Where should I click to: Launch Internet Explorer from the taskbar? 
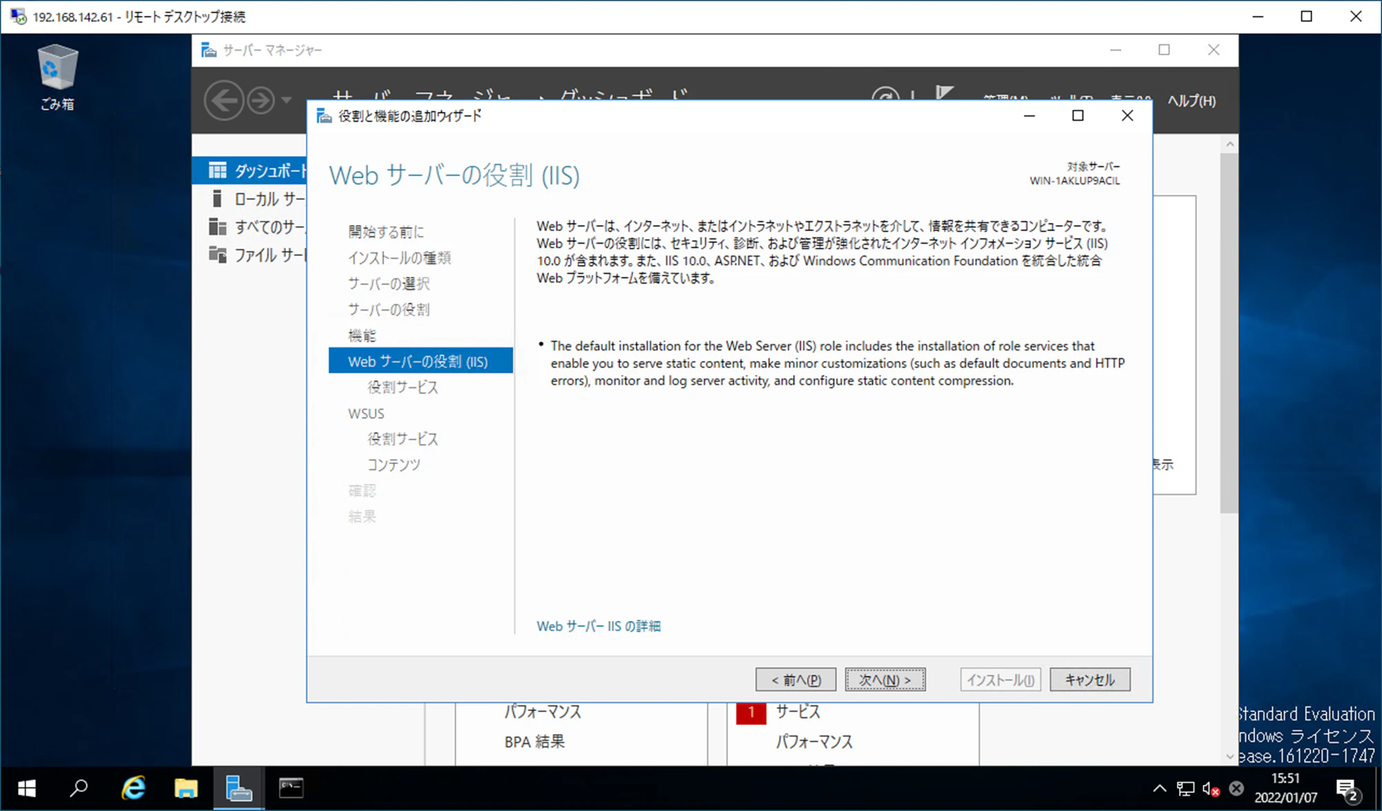pyautogui.click(x=133, y=788)
